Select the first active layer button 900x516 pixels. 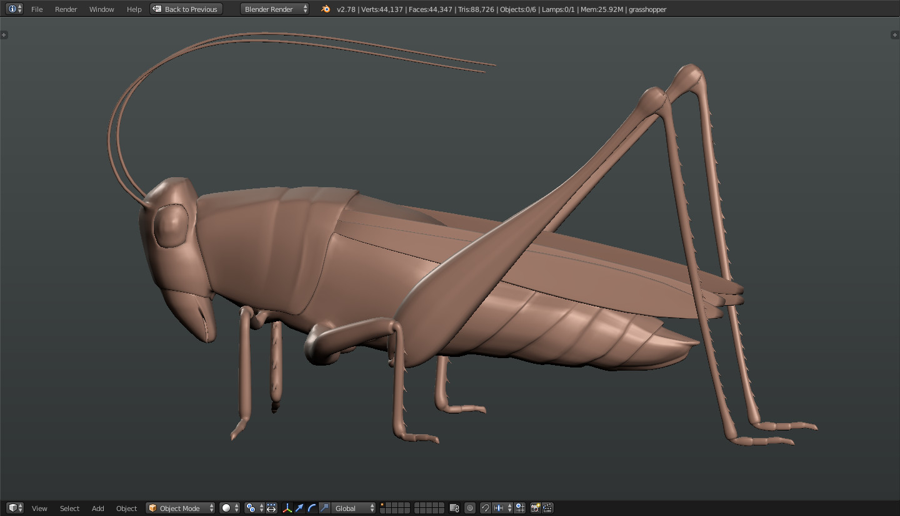click(382, 505)
